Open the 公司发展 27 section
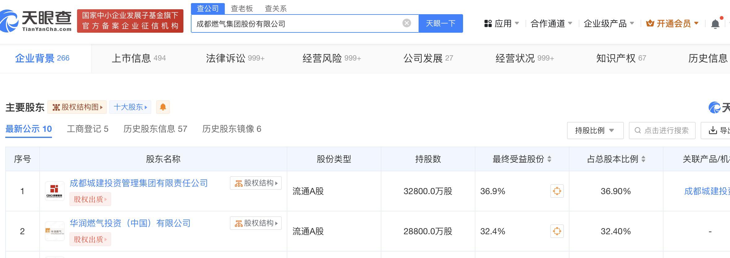Screen dimensions: 730x258 428,58
